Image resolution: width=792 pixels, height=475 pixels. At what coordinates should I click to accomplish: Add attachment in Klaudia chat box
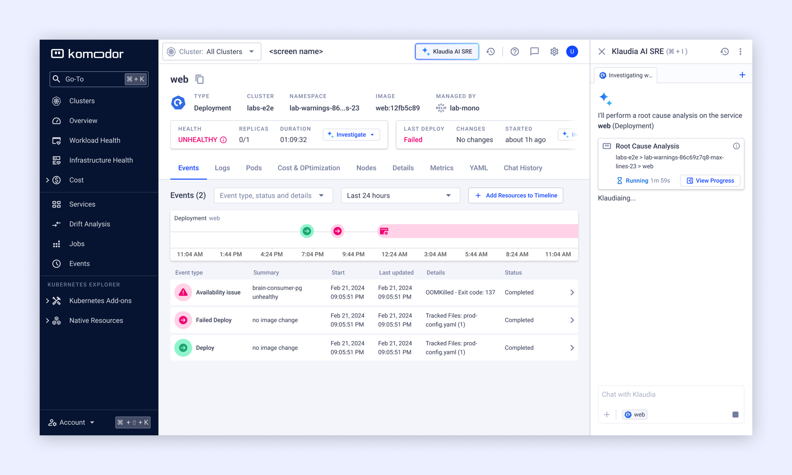pyautogui.click(x=607, y=414)
